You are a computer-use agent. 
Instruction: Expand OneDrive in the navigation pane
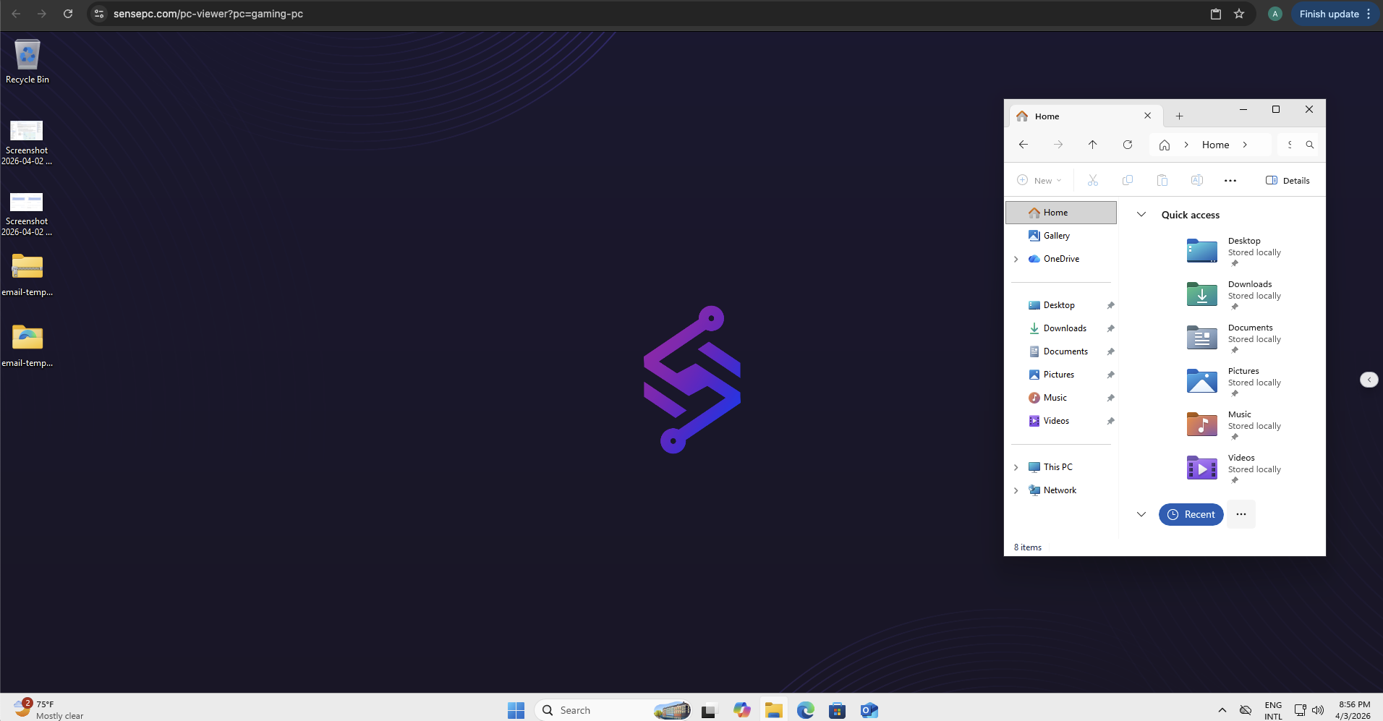tap(1016, 259)
